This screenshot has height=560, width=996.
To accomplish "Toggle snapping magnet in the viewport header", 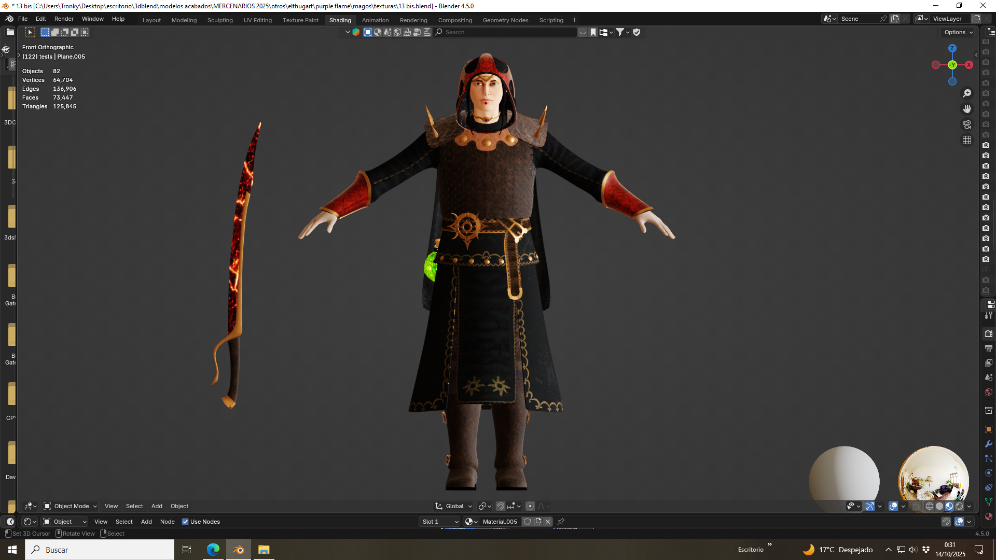I will [x=501, y=506].
